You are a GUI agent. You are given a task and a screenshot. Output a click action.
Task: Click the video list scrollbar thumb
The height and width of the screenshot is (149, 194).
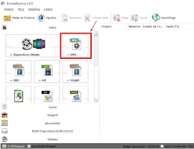click(x=96, y=51)
